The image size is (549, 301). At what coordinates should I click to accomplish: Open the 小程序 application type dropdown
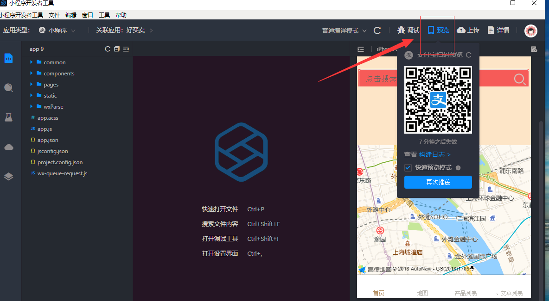click(57, 31)
